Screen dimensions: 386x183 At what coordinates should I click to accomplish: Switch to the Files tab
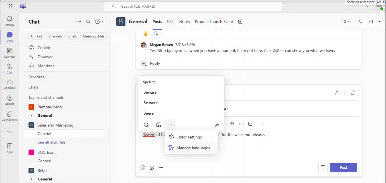coord(170,22)
